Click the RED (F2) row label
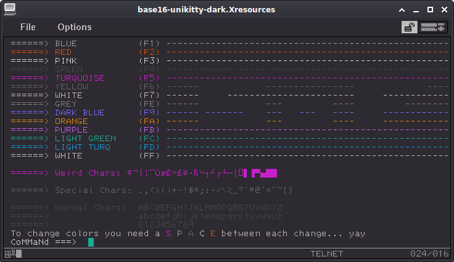The width and height of the screenshot is (454, 262). coord(63,52)
